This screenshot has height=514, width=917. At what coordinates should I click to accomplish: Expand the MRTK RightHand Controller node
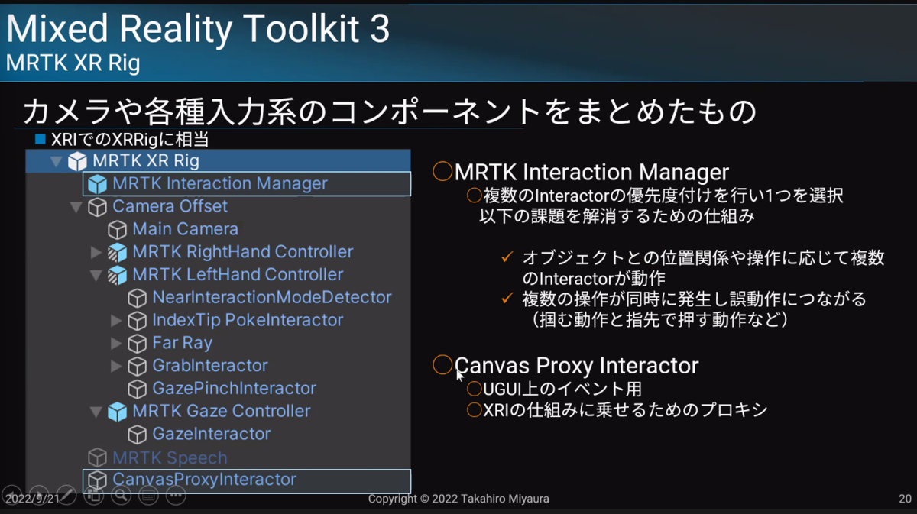click(x=96, y=252)
